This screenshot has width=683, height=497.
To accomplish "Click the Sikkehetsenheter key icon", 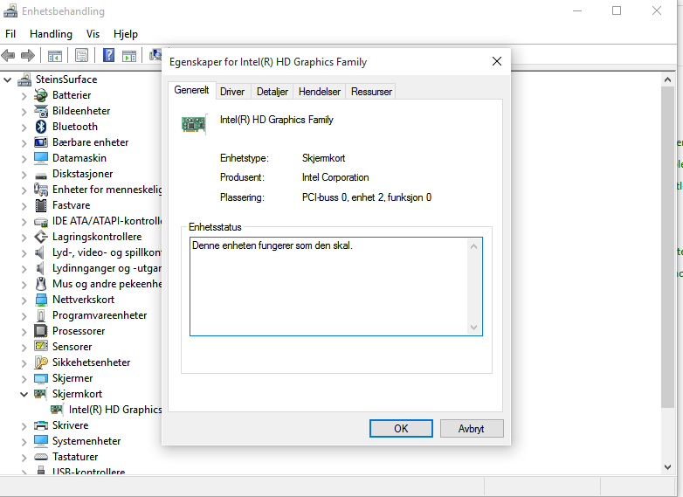I will [x=41, y=362].
